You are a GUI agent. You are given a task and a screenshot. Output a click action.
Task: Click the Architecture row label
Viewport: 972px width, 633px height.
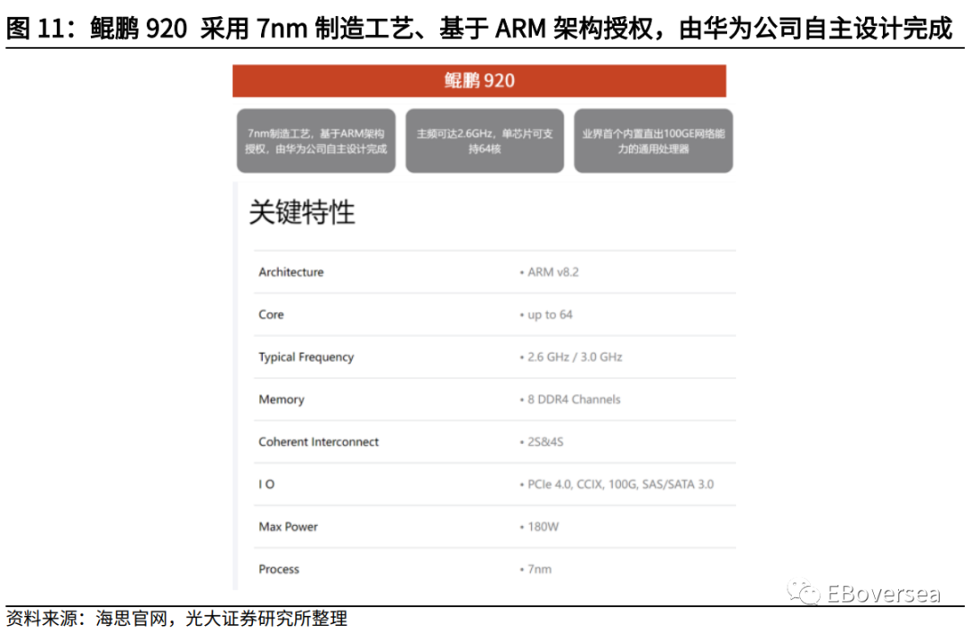[x=292, y=272]
